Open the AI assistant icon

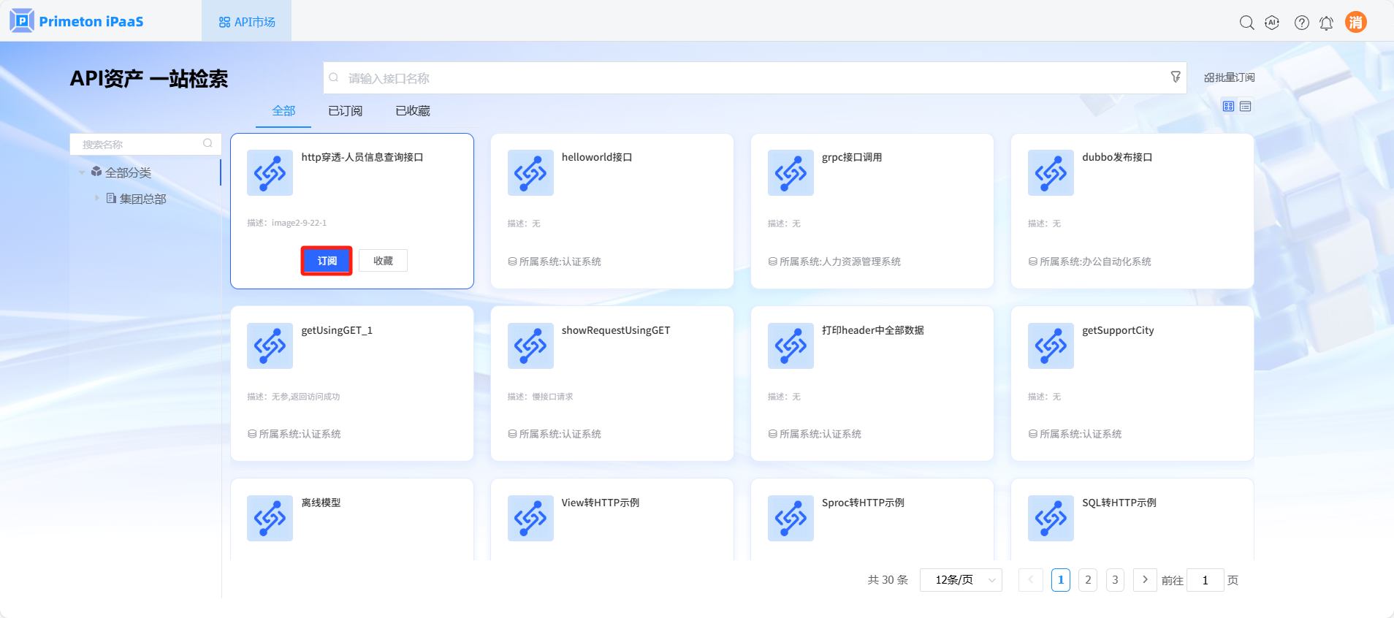(1272, 23)
